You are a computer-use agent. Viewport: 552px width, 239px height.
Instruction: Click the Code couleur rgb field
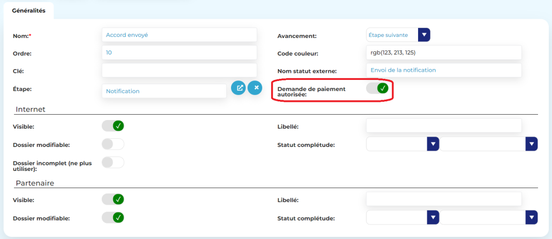(443, 53)
